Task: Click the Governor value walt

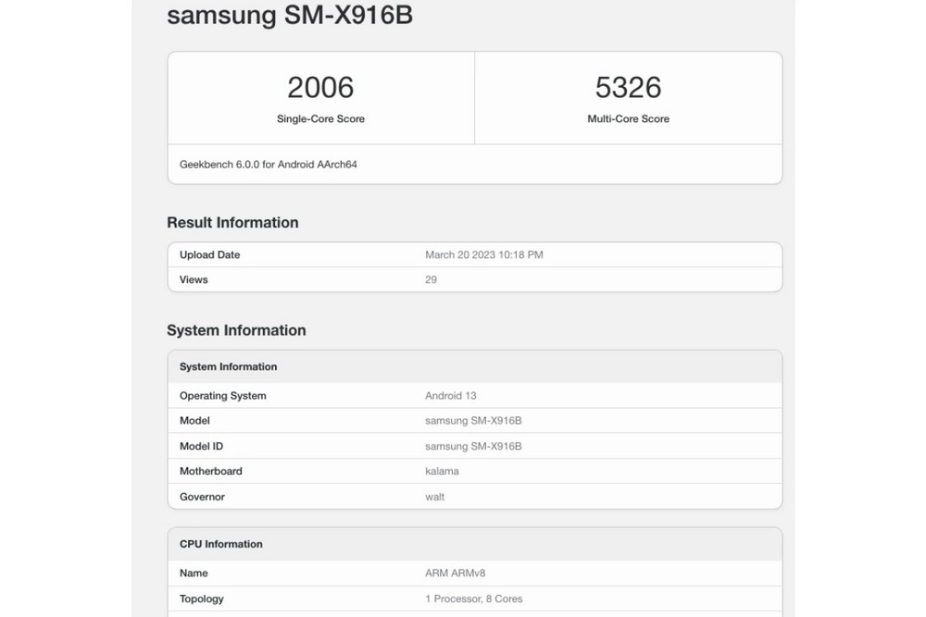Action: click(x=434, y=498)
